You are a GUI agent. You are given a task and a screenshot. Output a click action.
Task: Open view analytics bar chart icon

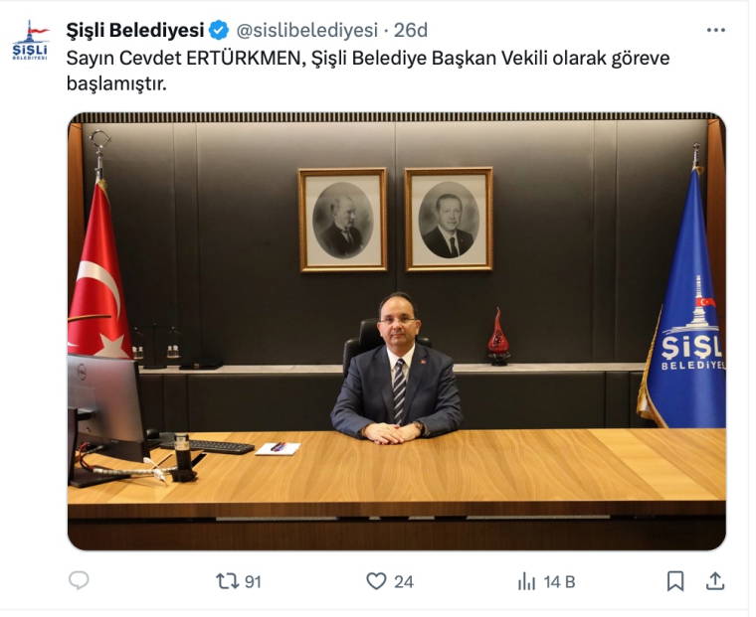[526, 581]
